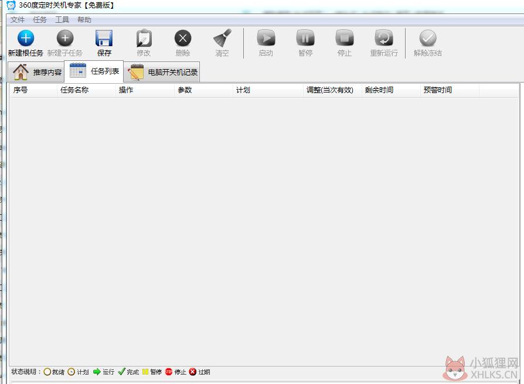
Task: Click the 修改 edit task icon
Action: [x=144, y=38]
